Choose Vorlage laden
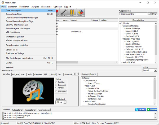Viewport: 159px width, 125px height. (28, 50)
